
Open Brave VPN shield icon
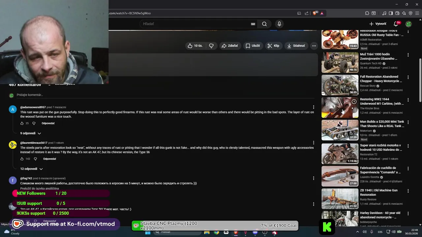point(410,13)
